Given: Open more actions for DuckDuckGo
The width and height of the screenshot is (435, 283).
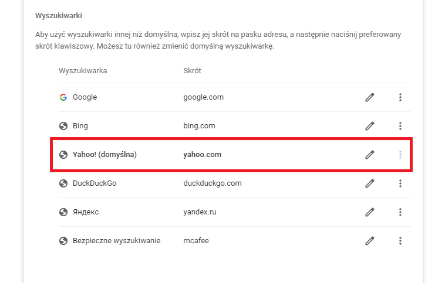Looking at the screenshot, I should 400,183.
